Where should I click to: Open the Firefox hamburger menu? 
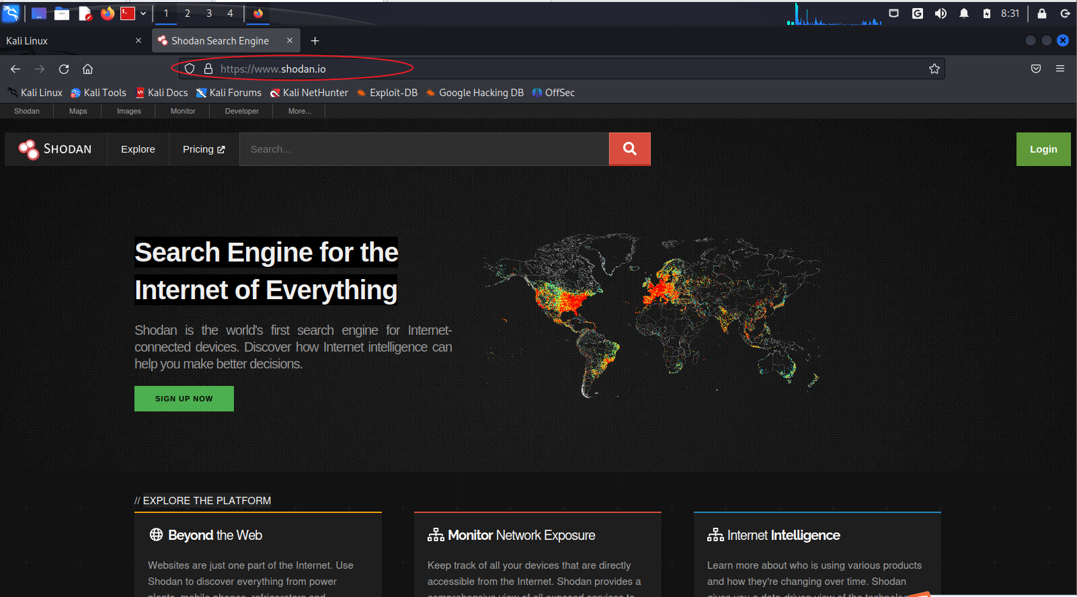[x=1060, y=69]
